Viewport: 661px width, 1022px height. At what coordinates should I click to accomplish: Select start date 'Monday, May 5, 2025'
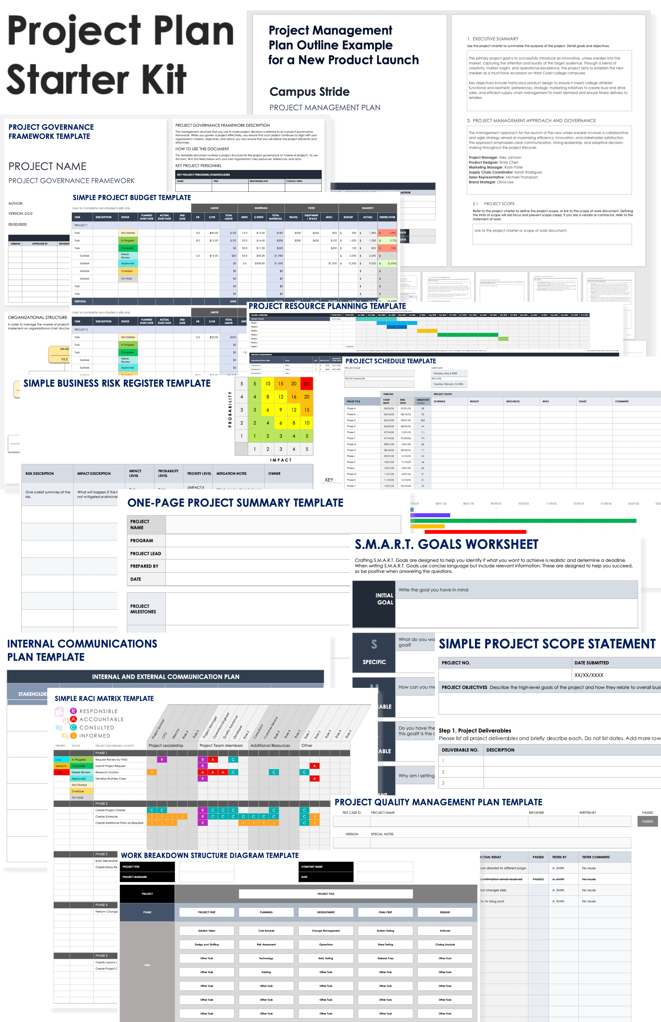[x=449, y=373]
